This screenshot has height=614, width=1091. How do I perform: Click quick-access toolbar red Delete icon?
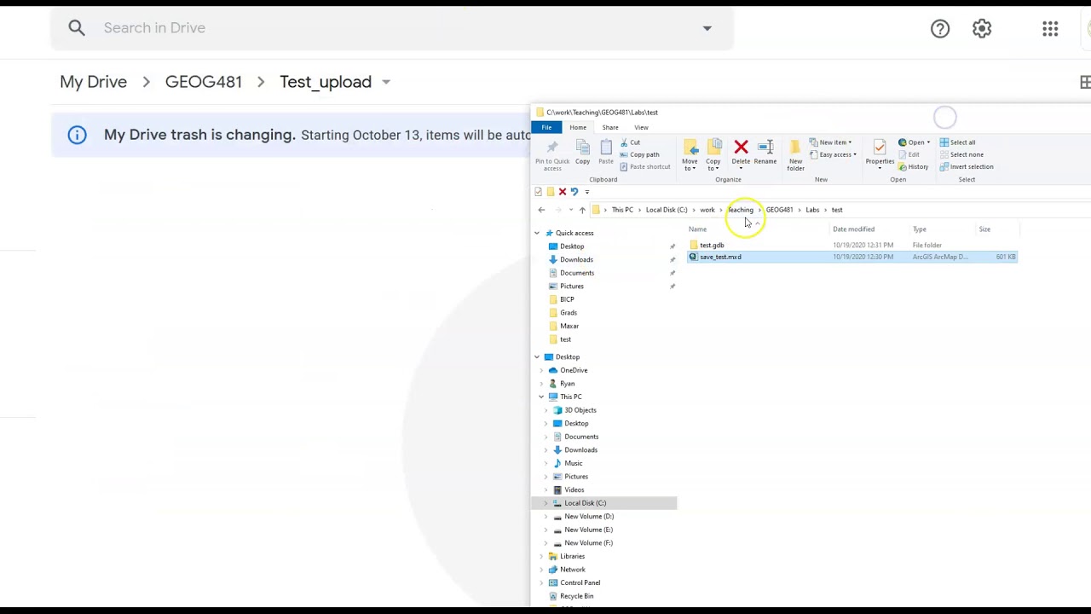(x=563, y=192)
